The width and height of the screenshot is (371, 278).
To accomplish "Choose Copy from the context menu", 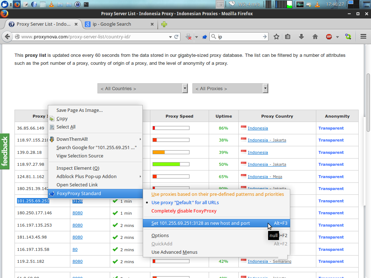I will [95, 119].
